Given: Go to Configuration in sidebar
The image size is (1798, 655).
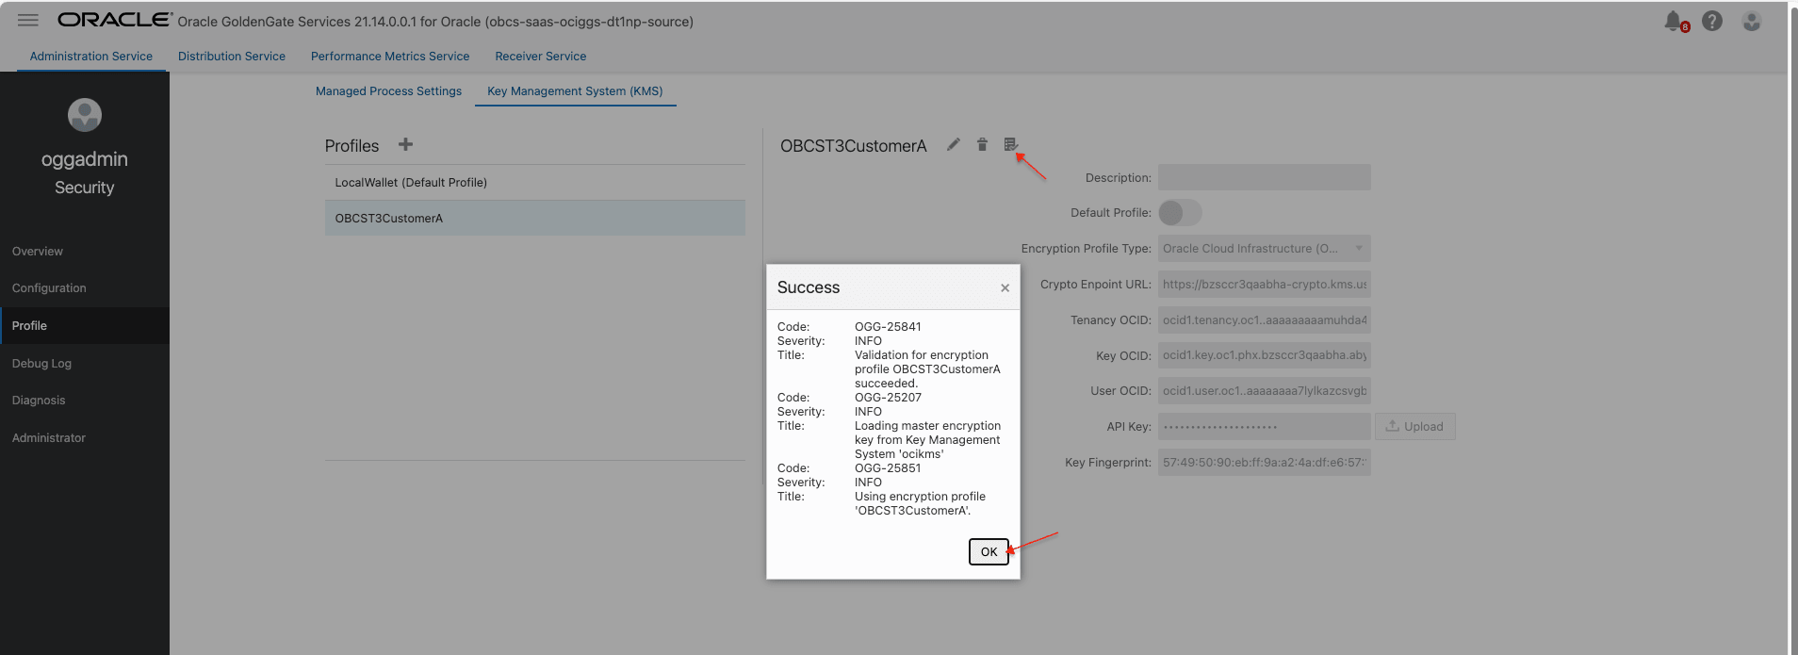Looking at the screenshot, I should (49, 288).
